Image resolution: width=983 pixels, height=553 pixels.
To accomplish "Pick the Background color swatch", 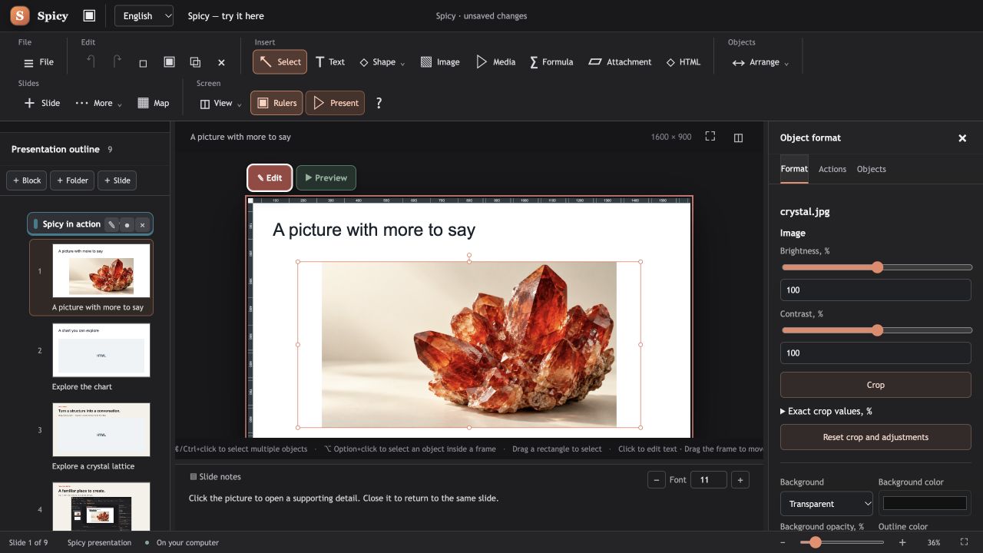I will tap(925, 503).
